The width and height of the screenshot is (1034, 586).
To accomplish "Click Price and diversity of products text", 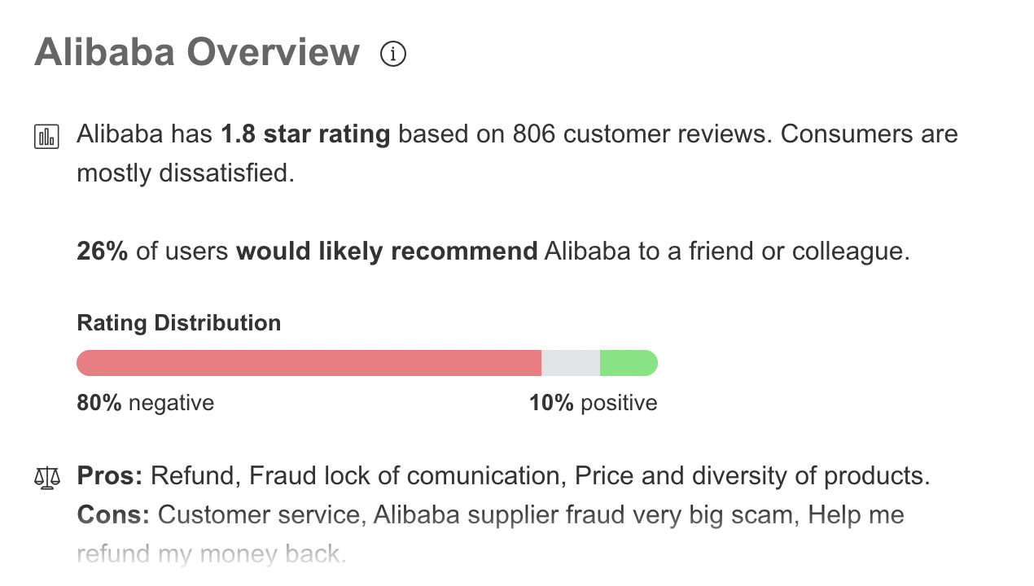I will click(752, 476).
